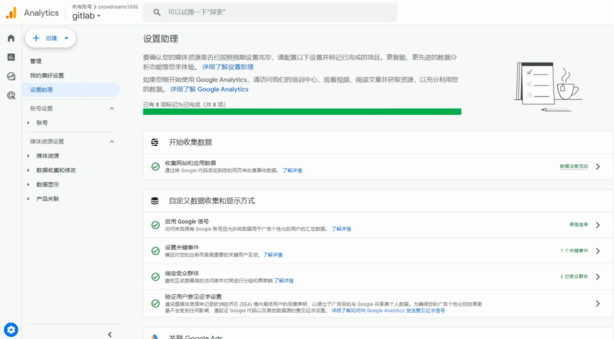Toggle the 启用 Google 信号 completion checkmark
The image size is (614, 339).
click(x=156, y=225)
